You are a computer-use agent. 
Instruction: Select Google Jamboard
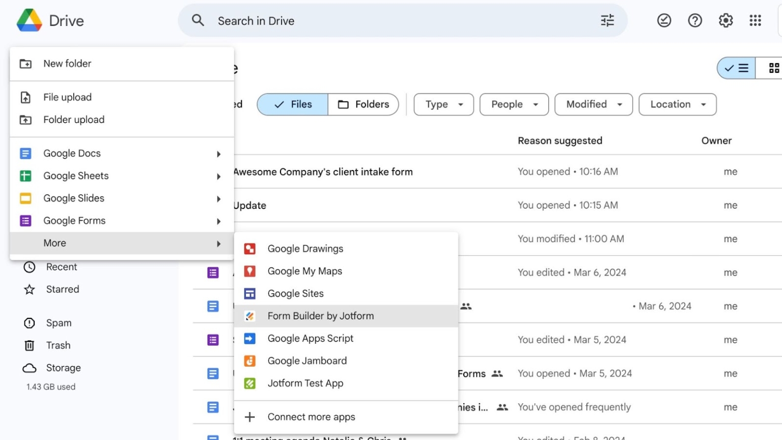(x=307, y=361)
